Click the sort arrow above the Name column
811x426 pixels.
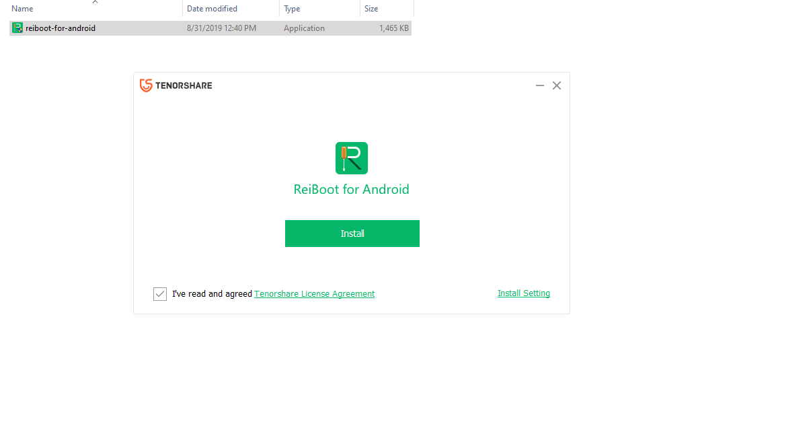tap(95, 2)
